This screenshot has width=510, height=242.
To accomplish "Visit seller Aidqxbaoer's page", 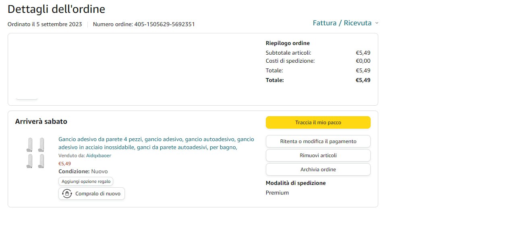I will coord(98,156).
